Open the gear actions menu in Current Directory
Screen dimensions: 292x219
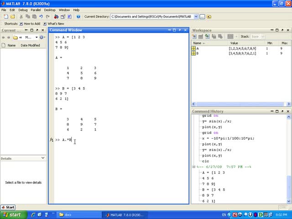pyautogui.click(x=42, y=37)
